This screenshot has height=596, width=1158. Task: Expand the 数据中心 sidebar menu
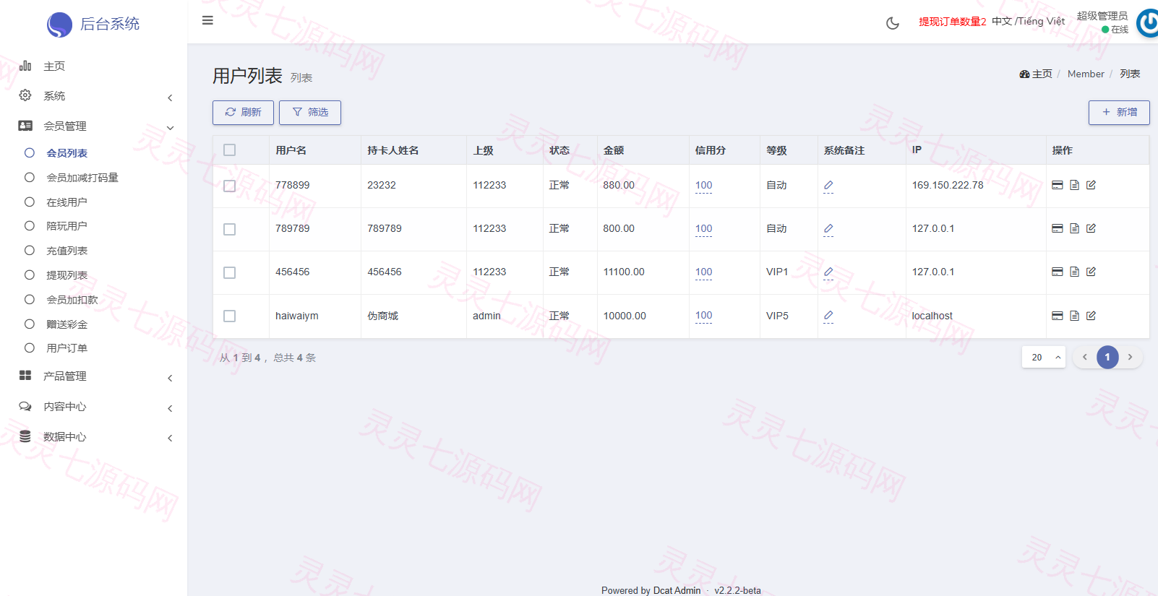[x=94, y=437]
